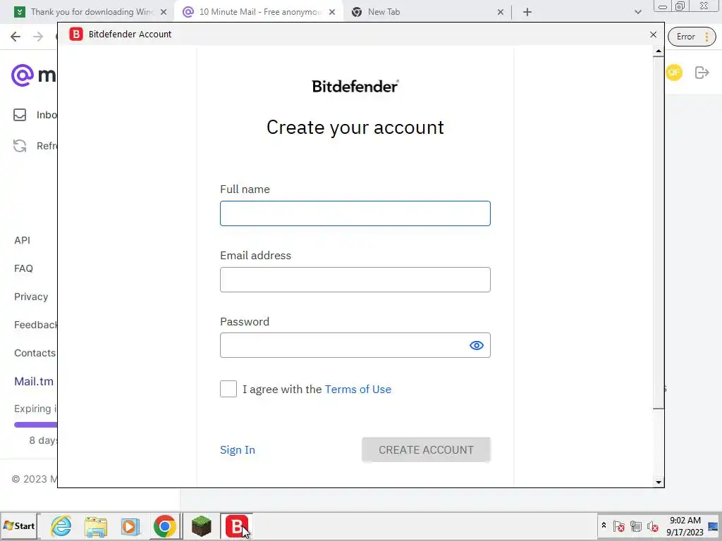
Task: Click the taskbar clock showing 9:02 AM
Action: tap(685, 526)
